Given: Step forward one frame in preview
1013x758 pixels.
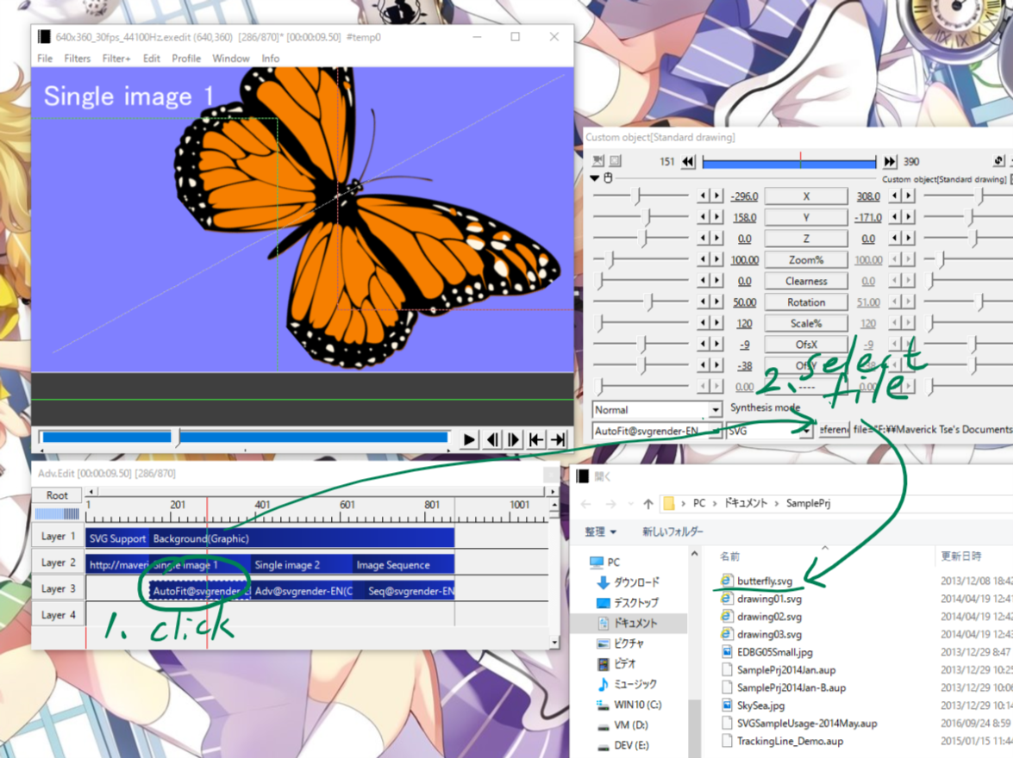Looking at the screenshot, I should point(514,439).
